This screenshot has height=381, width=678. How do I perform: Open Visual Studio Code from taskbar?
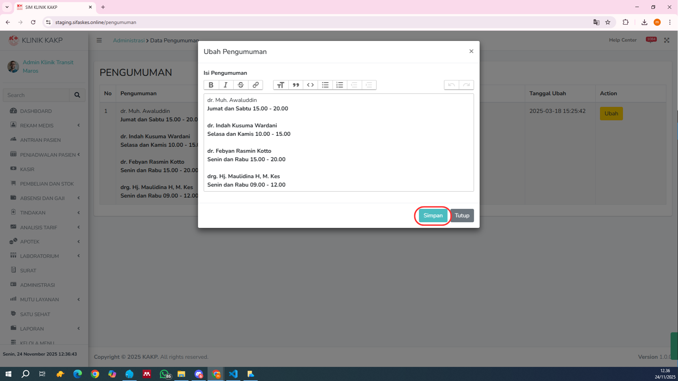[233, 374]
